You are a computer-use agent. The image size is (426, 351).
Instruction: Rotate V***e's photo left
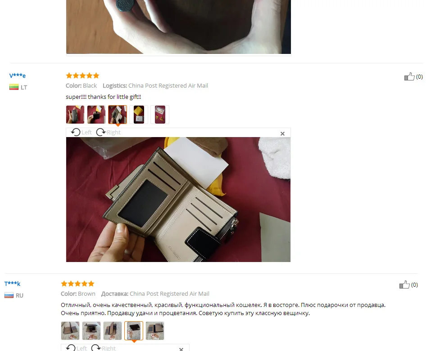81,132
